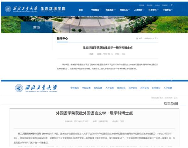This screenshot has width=188, height=148.
Task: Click the 新闻中心 section heading
Action: pos(62,38)
